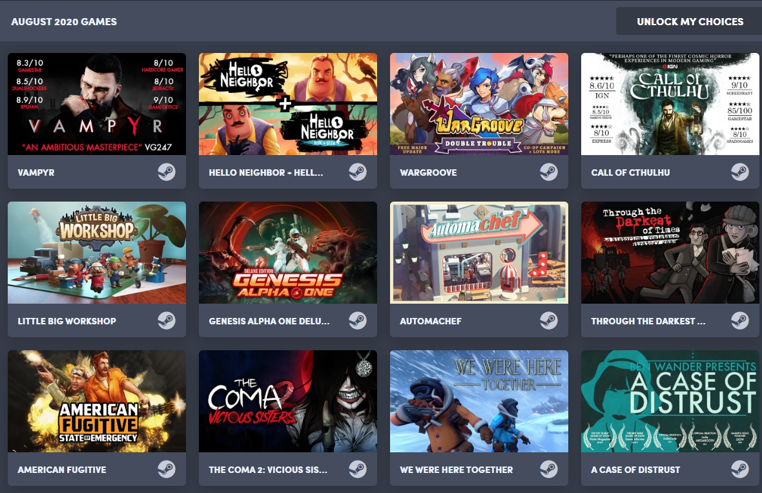Choose the Genesis Alpha One cover image
762x493 pixels.
click(x=288, y=253)
